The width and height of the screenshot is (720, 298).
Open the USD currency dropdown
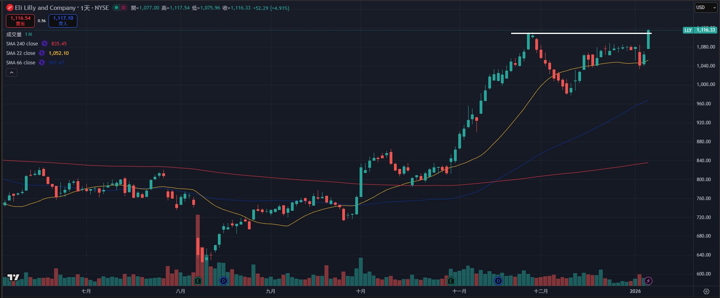tap(706, 7)
